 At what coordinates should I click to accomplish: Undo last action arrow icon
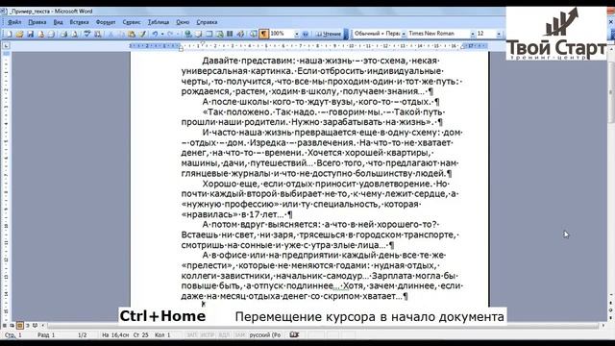coord(156,35)
